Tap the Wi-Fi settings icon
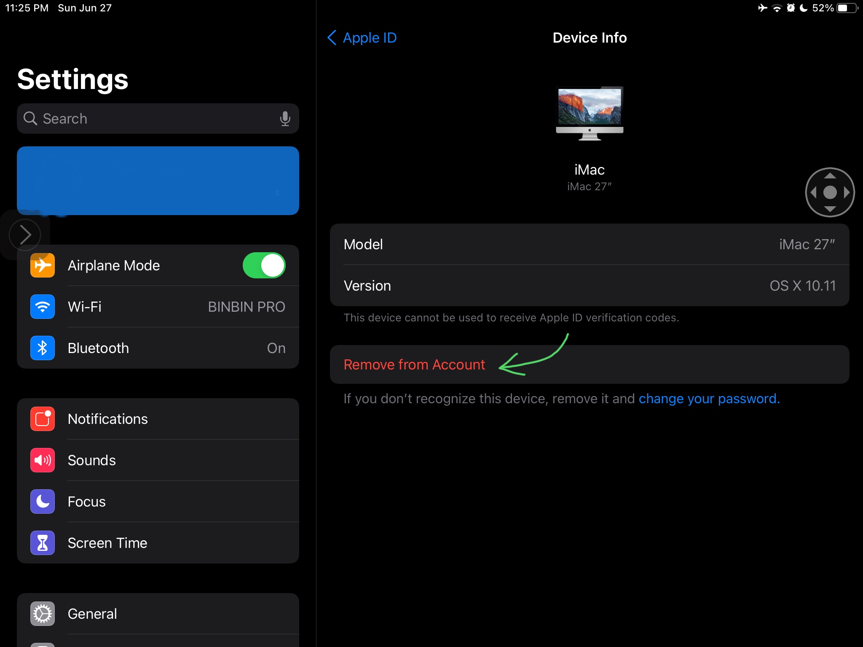Image resolution: width=863 pixels, height=647 pixels. coord(43,307)
